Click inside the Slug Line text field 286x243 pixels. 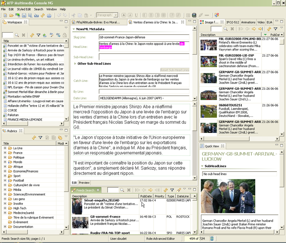click(x=144, y=37)
